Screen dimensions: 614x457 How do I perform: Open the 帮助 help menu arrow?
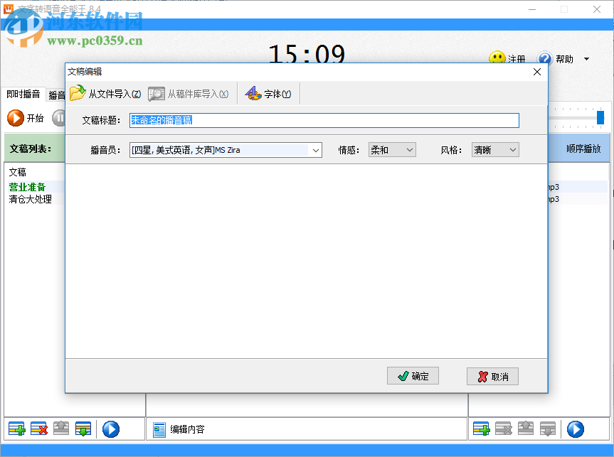pyautogui.click(x=586, y=59)
